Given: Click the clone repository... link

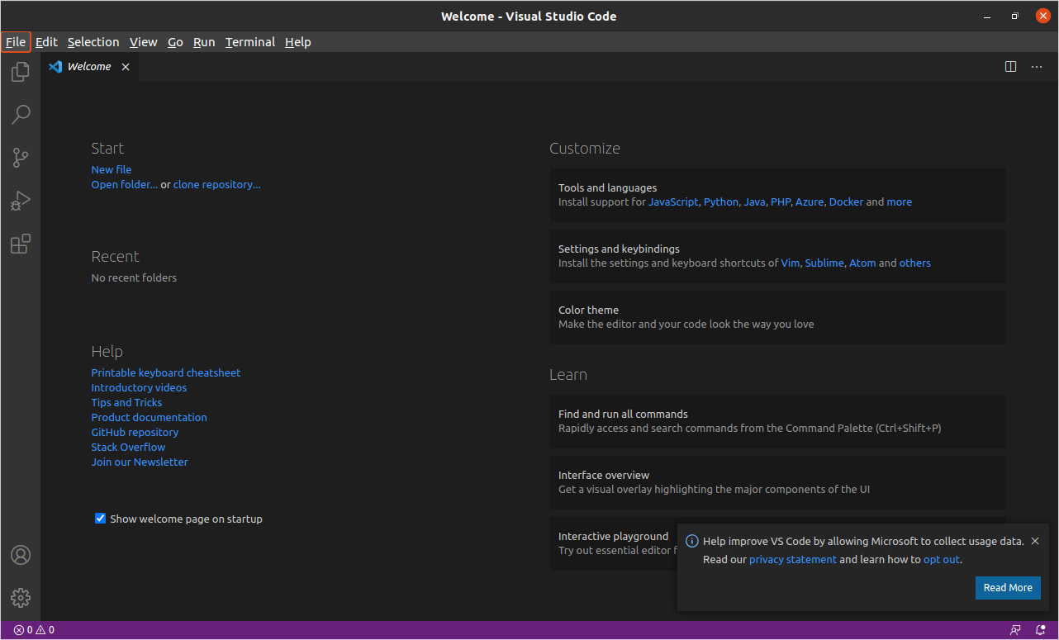Looking at the screenshot, I should pos(216,185).
